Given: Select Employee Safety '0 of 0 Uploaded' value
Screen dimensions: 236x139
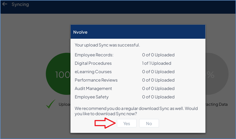Looking at the screenshot, I should pyautogui.click(x=158, y=97).
